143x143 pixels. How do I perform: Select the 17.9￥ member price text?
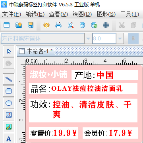click(120, 133)
